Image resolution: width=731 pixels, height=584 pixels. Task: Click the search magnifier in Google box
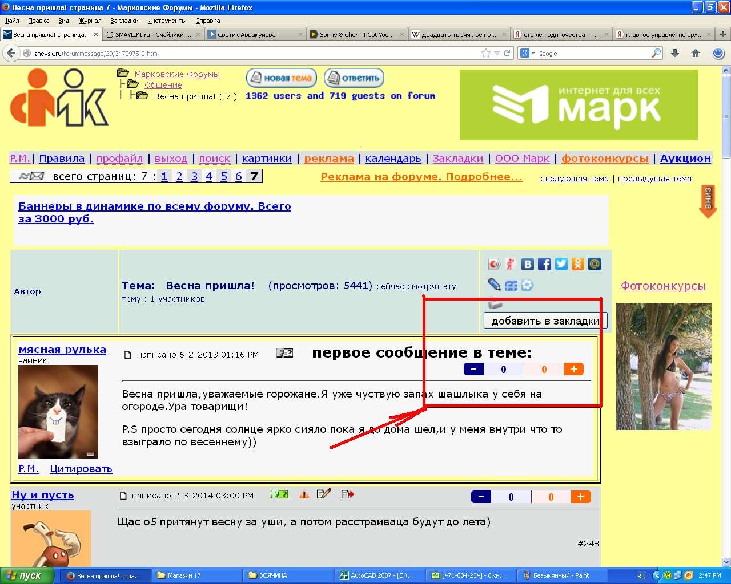(656, 53)
